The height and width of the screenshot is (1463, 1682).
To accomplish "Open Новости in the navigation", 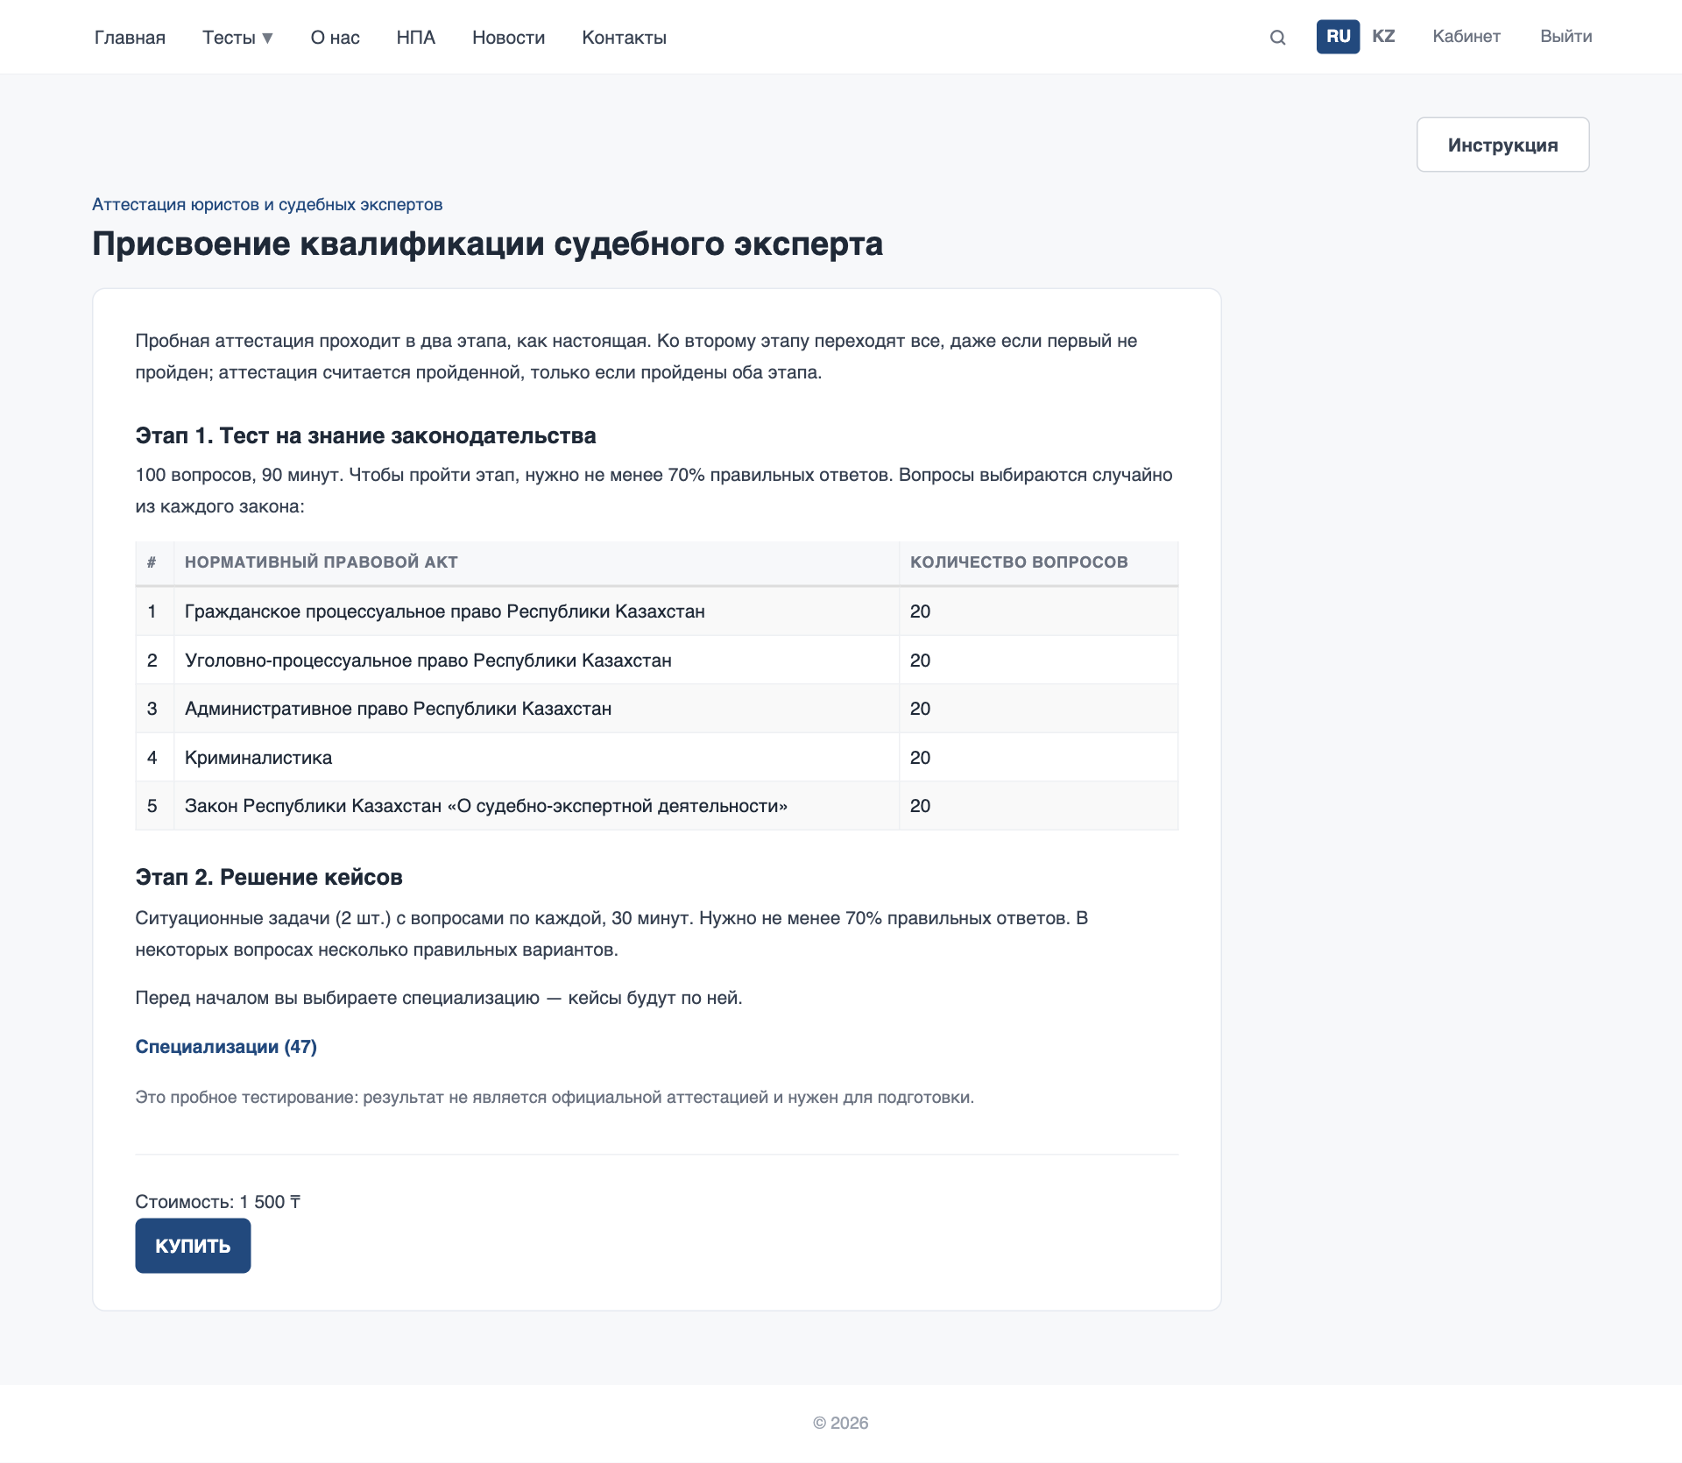I will tap(508, 38).
